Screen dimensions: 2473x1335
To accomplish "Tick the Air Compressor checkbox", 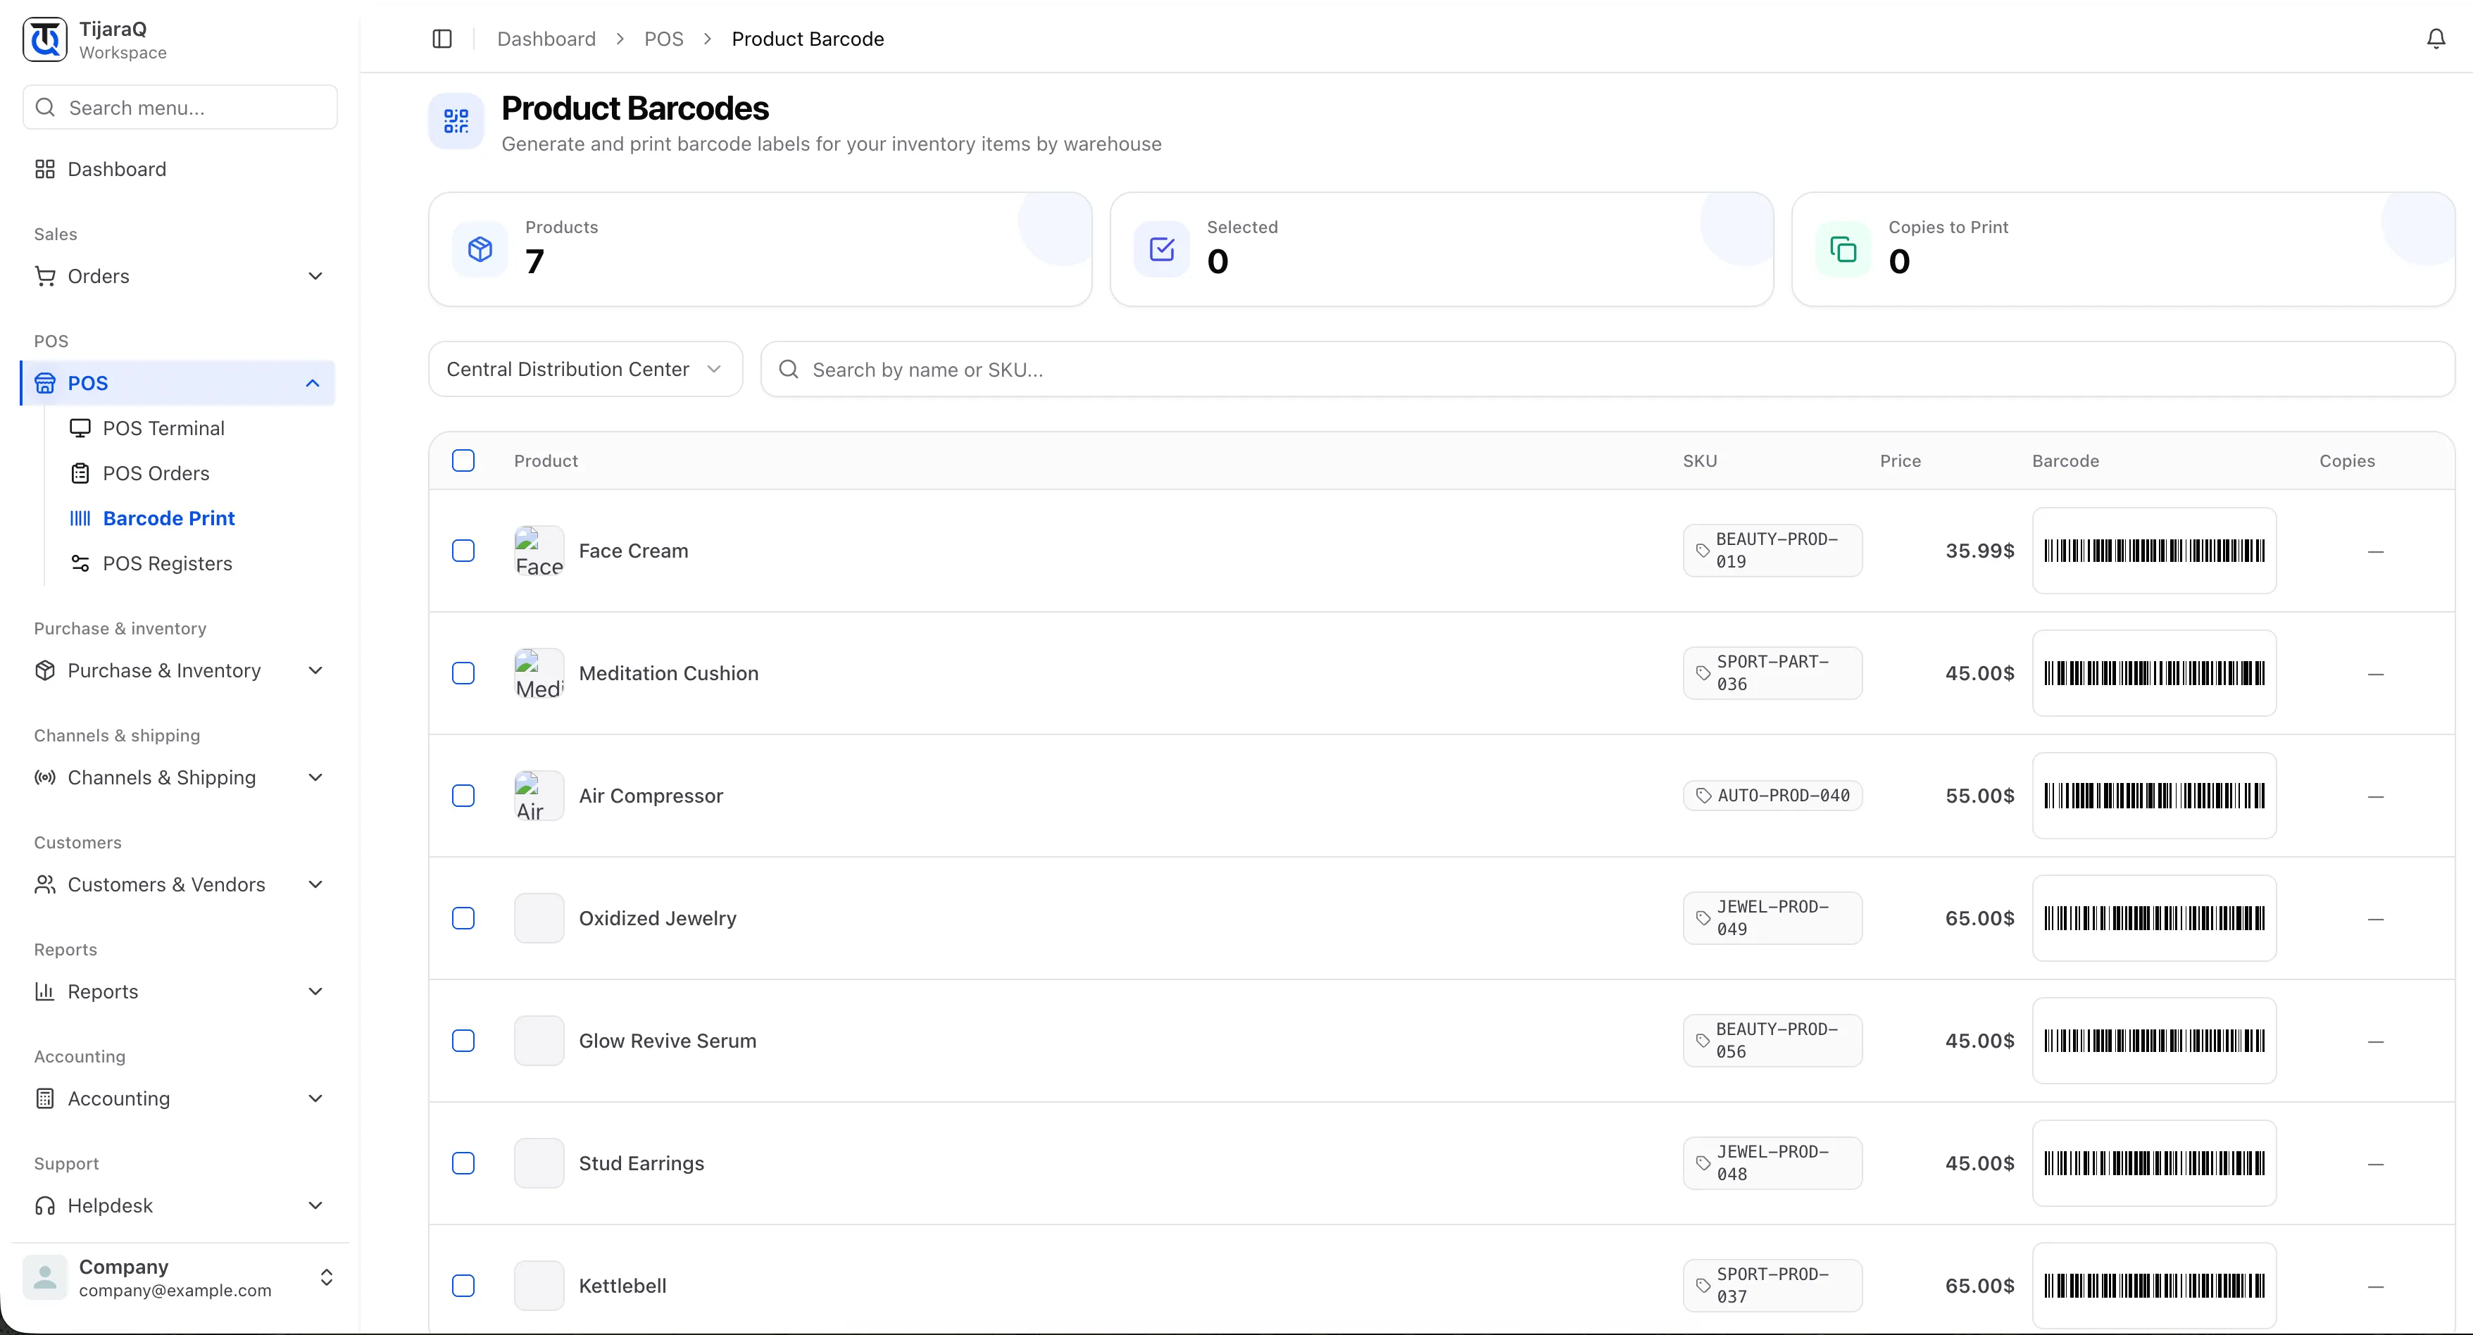I will pyautogui.click(x=463, y=796).
